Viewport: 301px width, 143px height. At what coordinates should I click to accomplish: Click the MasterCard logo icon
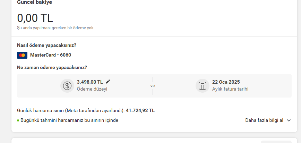pyautogui.click(x=22, y=55)
